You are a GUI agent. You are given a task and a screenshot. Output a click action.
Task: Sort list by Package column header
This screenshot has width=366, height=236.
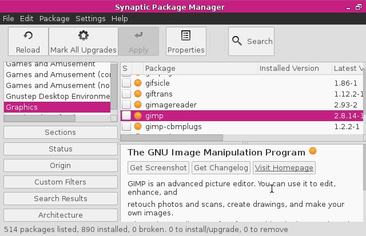coord(160,69)
